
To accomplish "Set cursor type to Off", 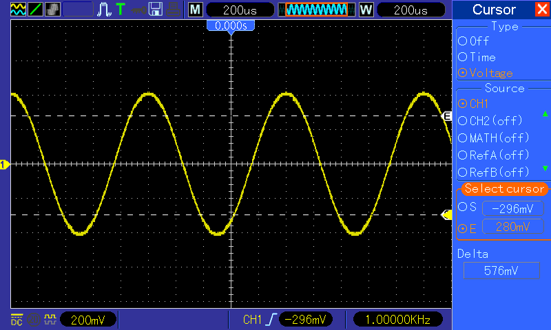I will click(473, 41).
